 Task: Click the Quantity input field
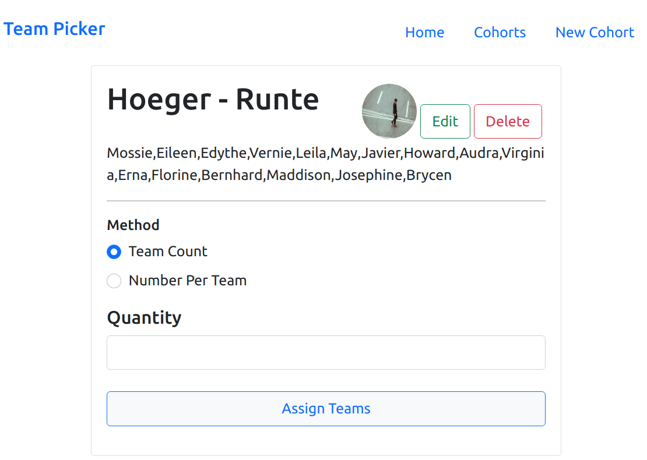tap(326, 352)
